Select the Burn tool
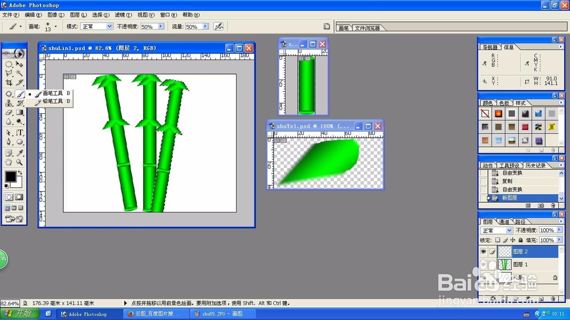Screen dimensions: 570x320 [x=19, y=122]
